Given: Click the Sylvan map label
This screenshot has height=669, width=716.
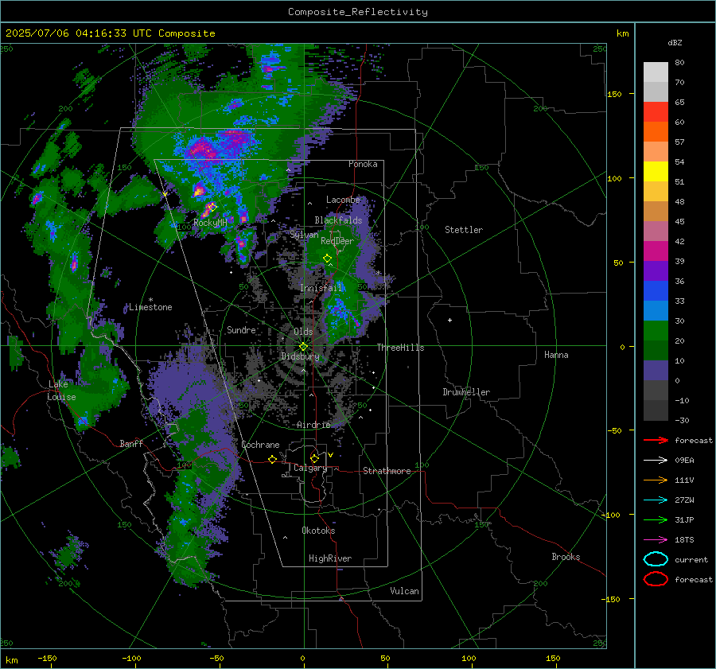Looking at the screenshot, I should (x=304, y=235).
